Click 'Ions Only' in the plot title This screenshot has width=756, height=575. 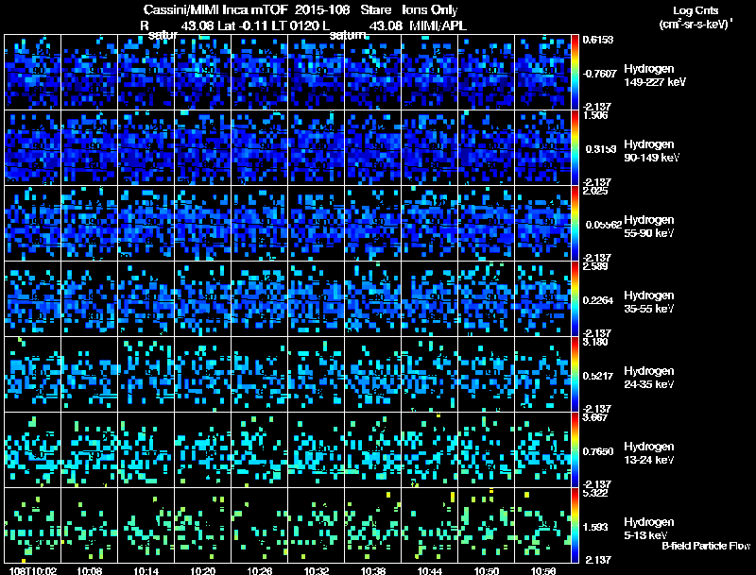click(430, 10)
